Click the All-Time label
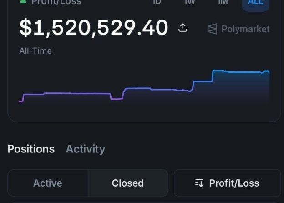This screenshot has width=284, height=203. 35,51
